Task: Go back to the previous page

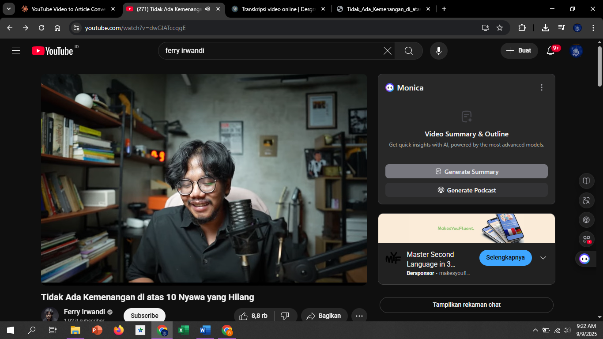Action: point(10,28)
